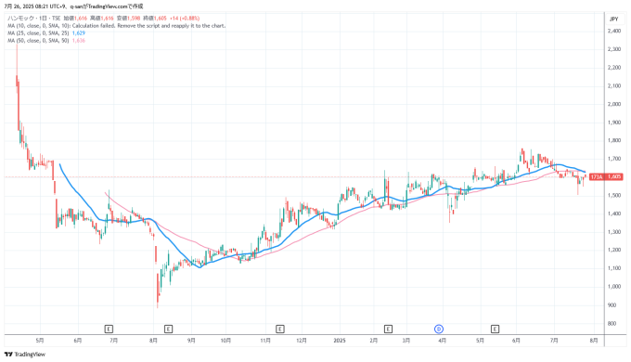Click the 1,800 price axis label
Viewport: 631px width, 362px height.
[614, 140]
